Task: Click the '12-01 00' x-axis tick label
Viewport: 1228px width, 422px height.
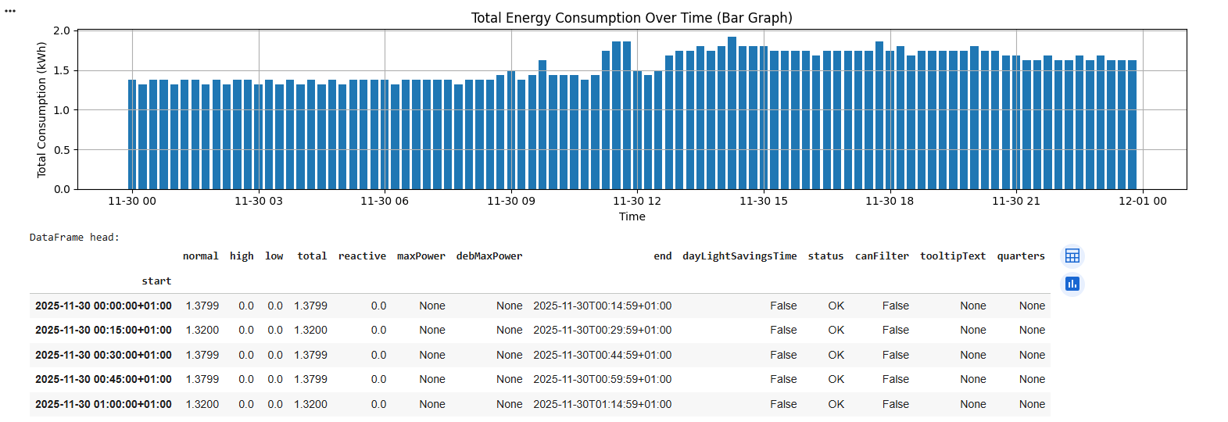Action: coord(1142,202)
